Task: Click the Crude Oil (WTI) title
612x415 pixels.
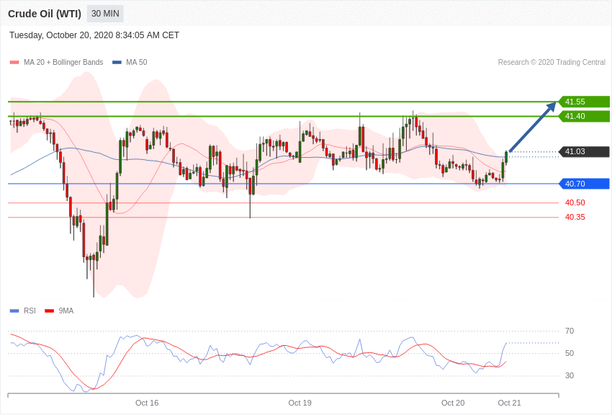Action: tap(45, 14)
